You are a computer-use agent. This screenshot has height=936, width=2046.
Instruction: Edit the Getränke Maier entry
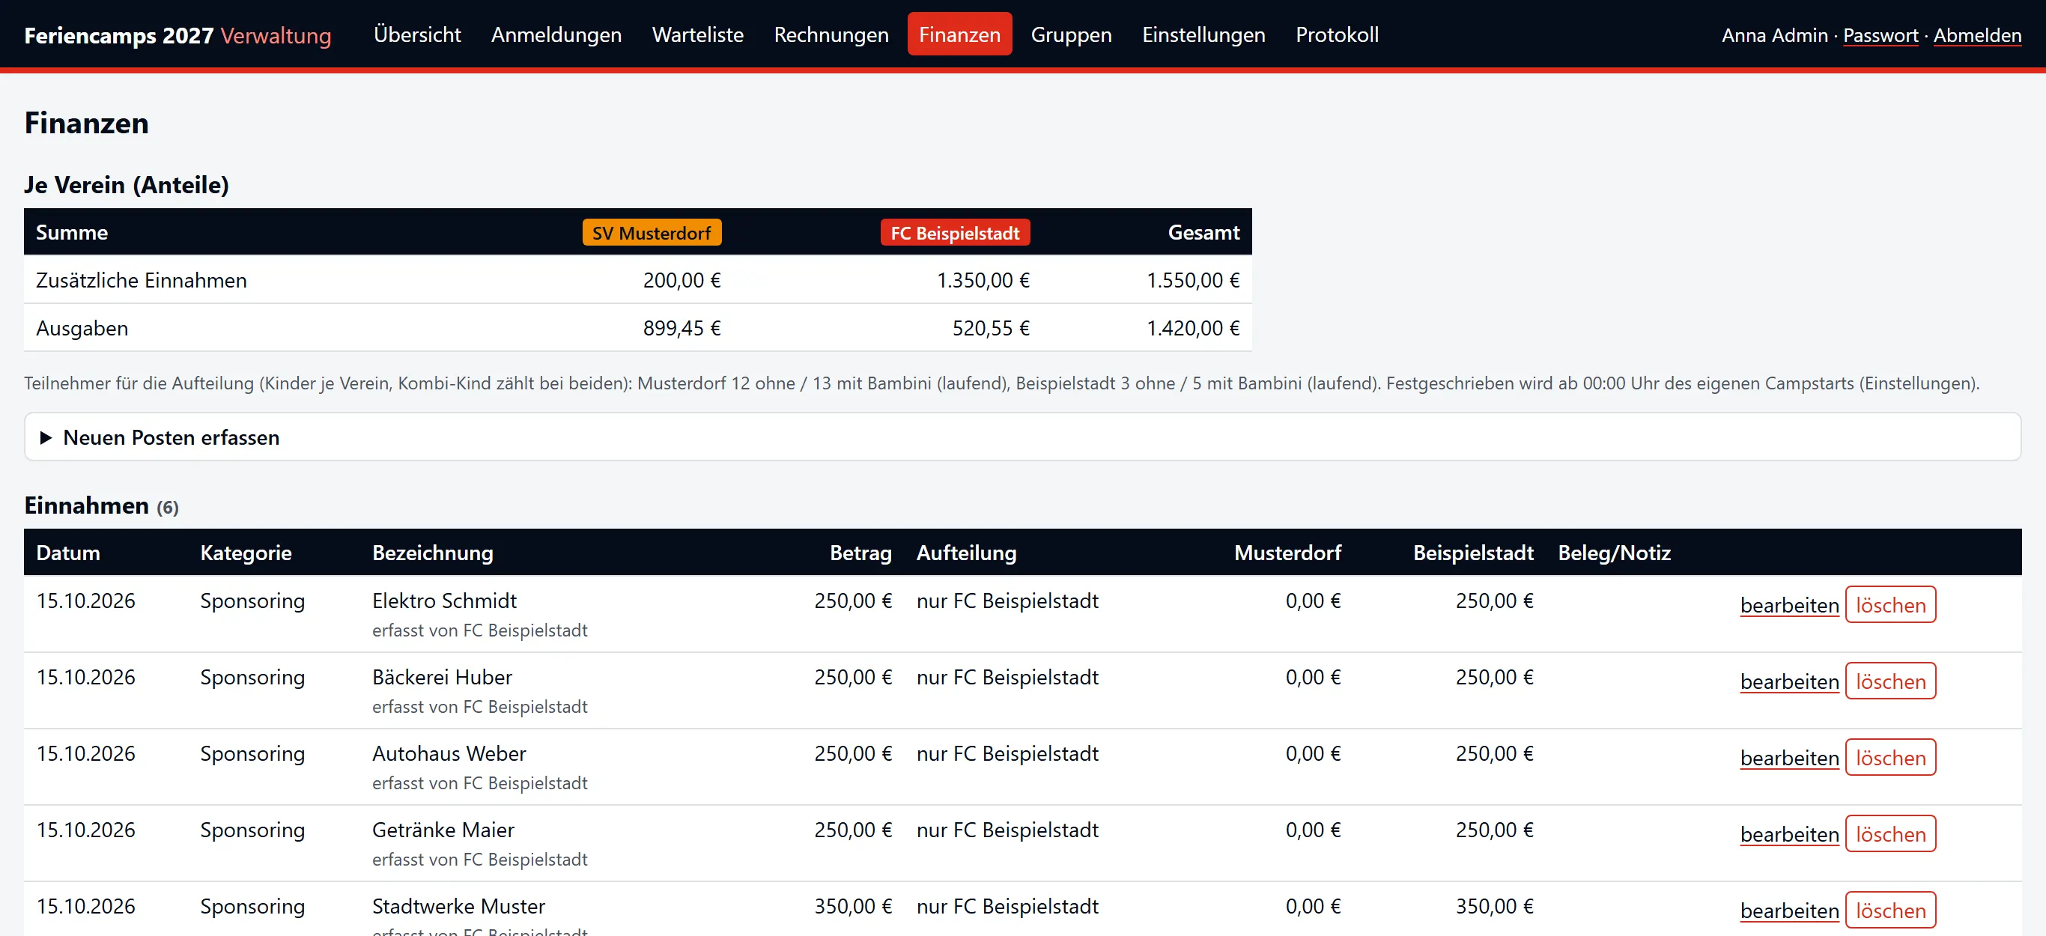click(1788, 833)
